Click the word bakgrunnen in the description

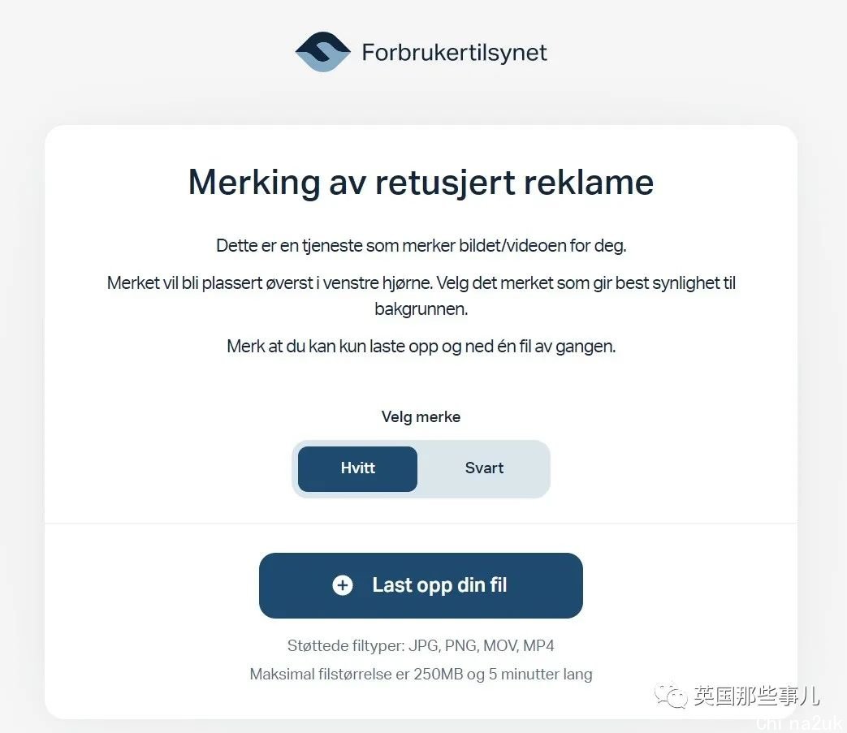421,309
